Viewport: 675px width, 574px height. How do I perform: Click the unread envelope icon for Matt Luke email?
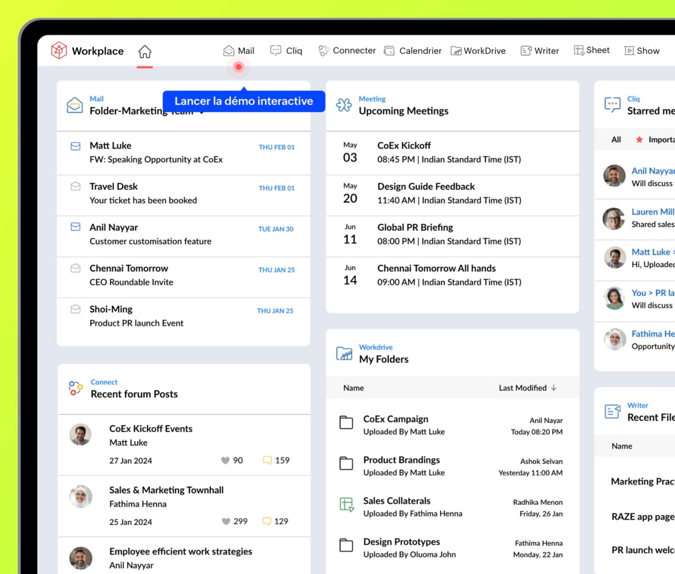(75, 146)
